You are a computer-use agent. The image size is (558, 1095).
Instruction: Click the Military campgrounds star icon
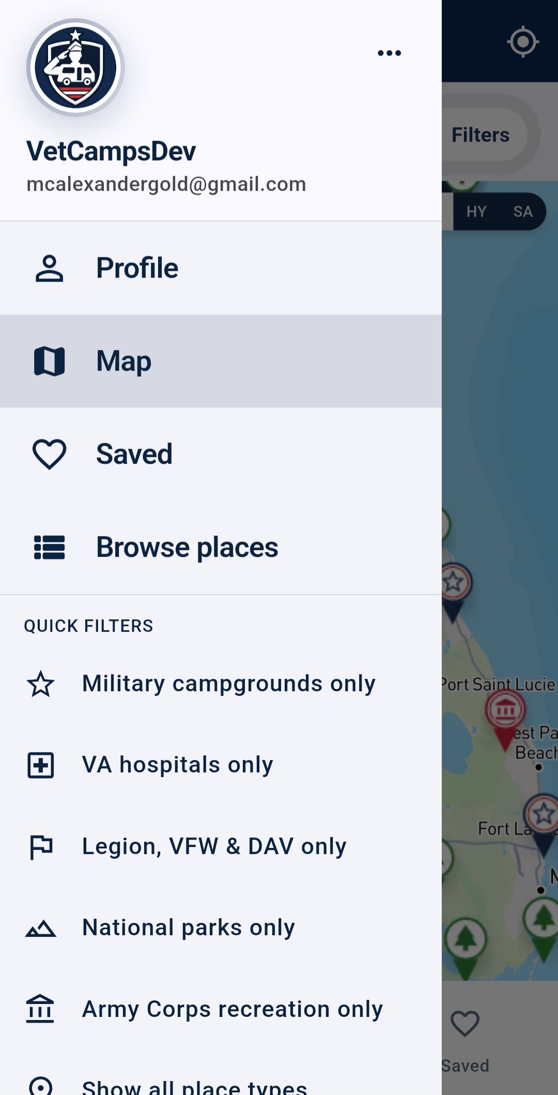point(41,684)
